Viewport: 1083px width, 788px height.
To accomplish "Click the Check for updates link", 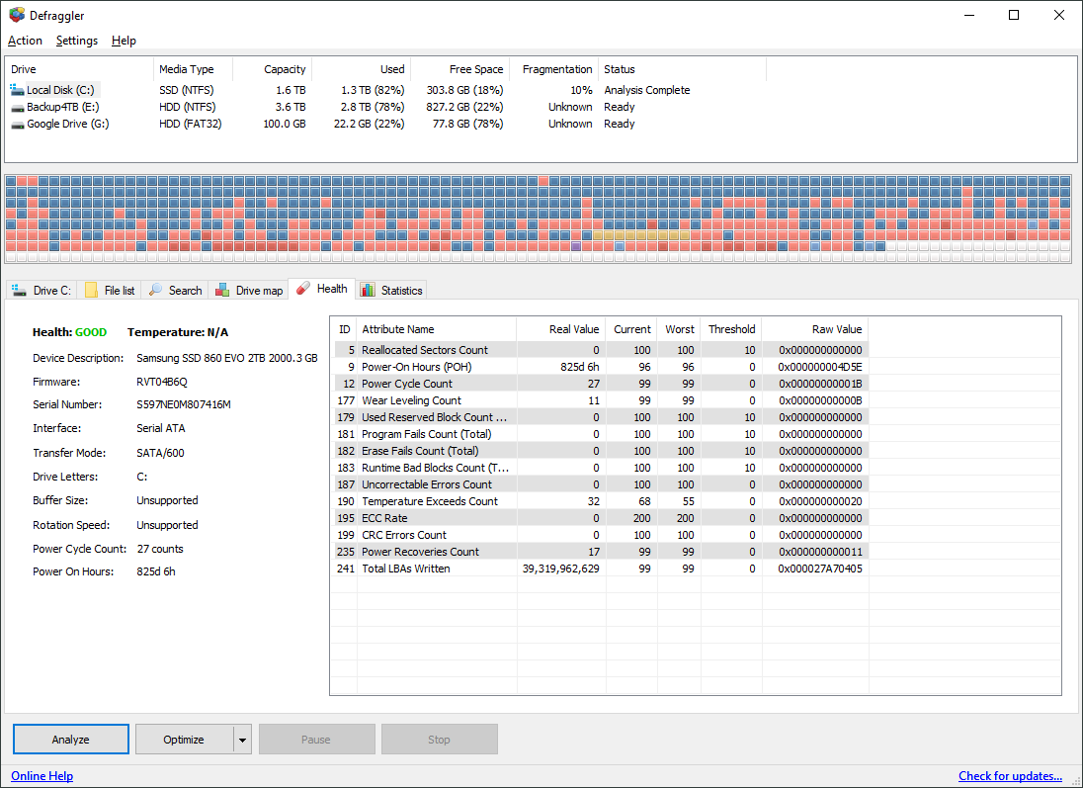I will (1010, 775).
